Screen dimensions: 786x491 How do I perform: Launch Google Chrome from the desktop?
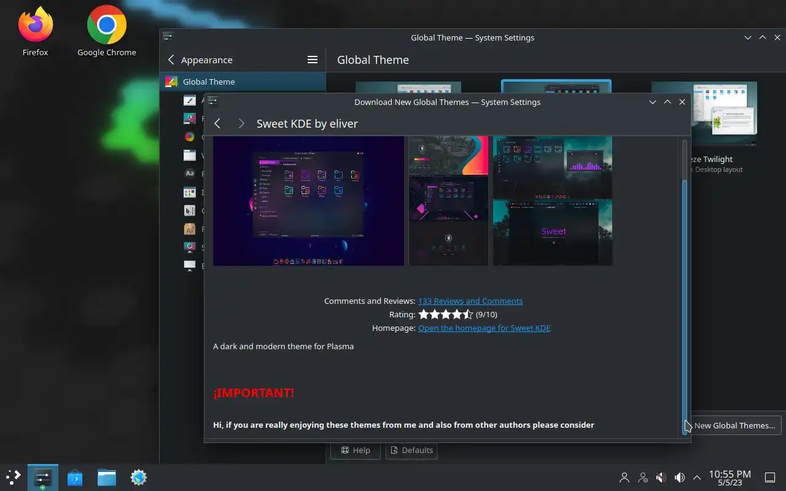pyautogui.click(x=107, y=31)
